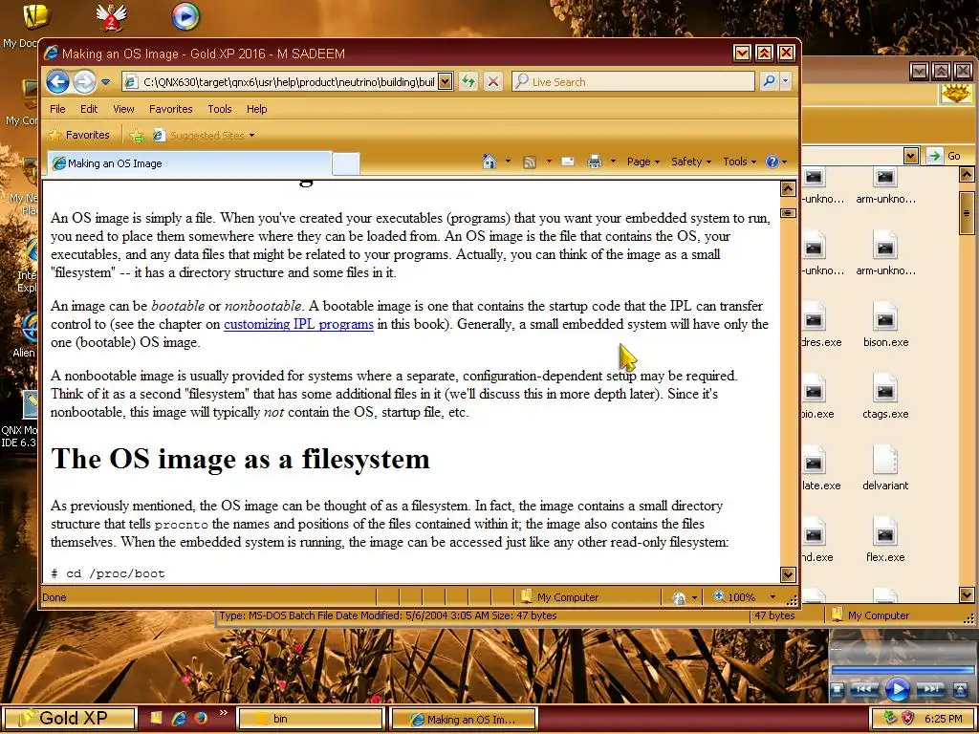This screenshot has height=734, width=979.
Task: Click the media player Stop button
Action: [838, 690]
